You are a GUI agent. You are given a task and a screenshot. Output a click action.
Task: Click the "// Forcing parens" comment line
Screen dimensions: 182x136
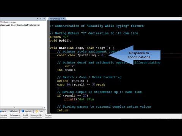click(x=104, y=107)
